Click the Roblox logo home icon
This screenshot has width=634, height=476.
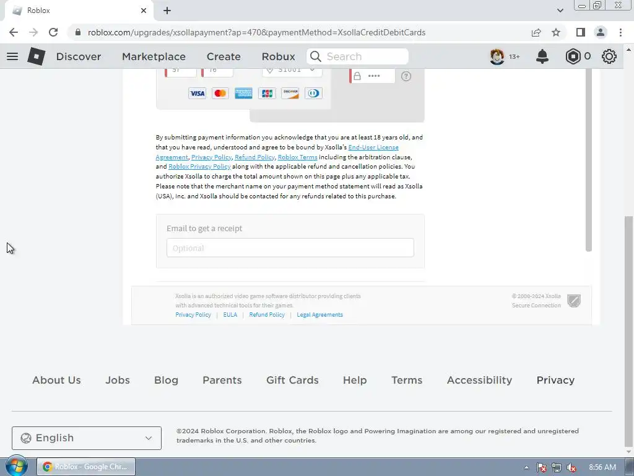(37, 56)
